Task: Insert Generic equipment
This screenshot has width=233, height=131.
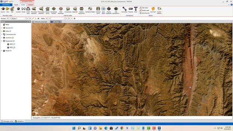Action: pyautogui.click(x=82, y=11)
